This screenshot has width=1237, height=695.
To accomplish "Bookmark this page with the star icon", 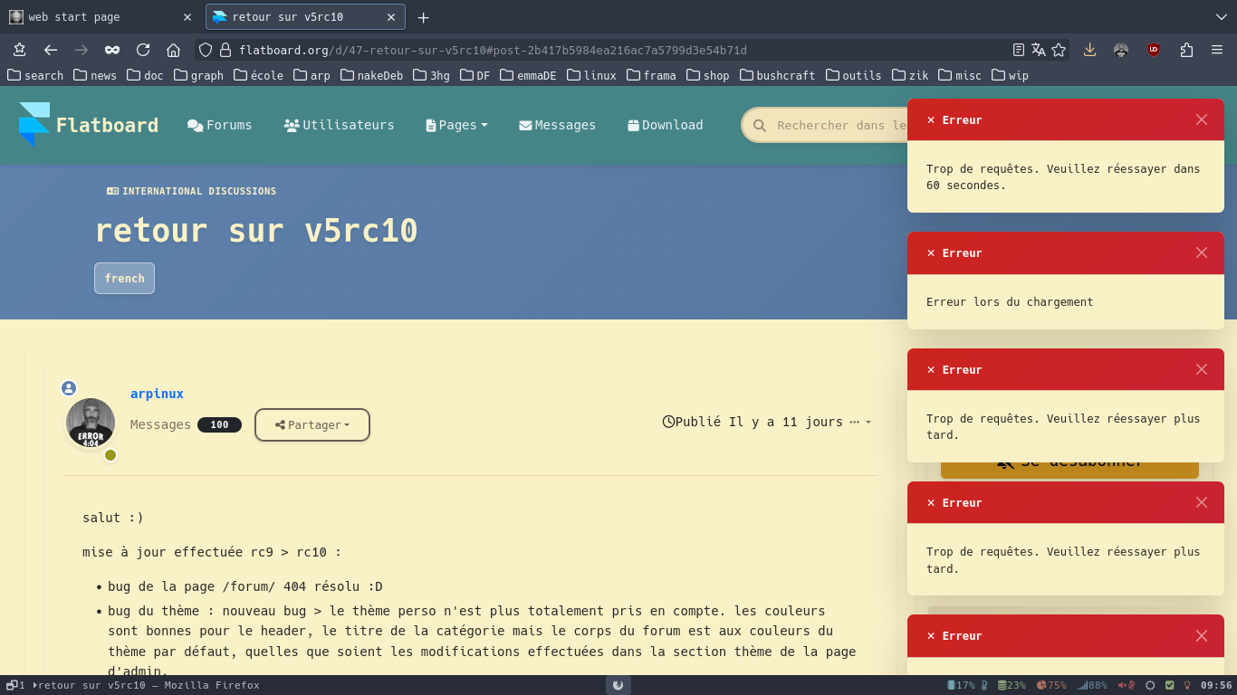I will click(x=1059, y=50).
